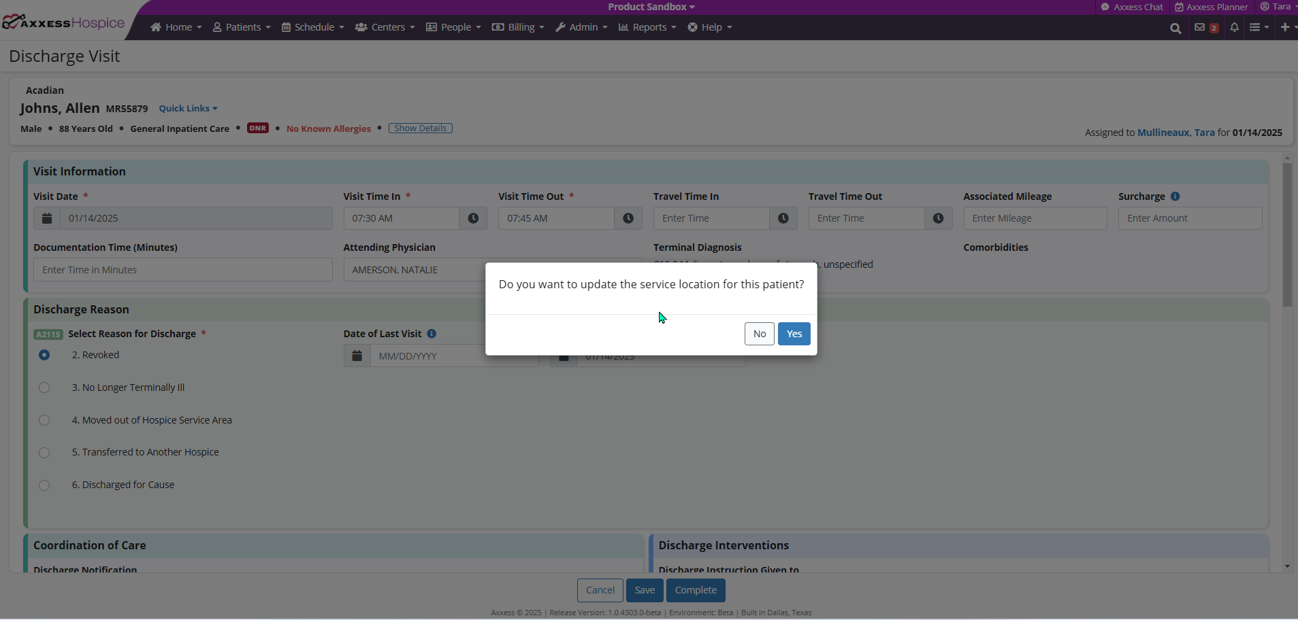Expand the Quick Links dropdown

(188, 109)
